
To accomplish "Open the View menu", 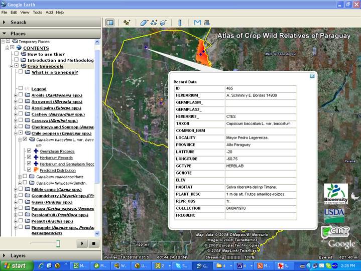I will pos(25,13).
